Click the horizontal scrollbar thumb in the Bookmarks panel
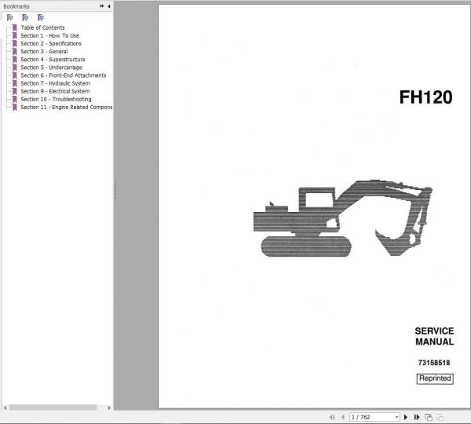 [x=53, y=408]
